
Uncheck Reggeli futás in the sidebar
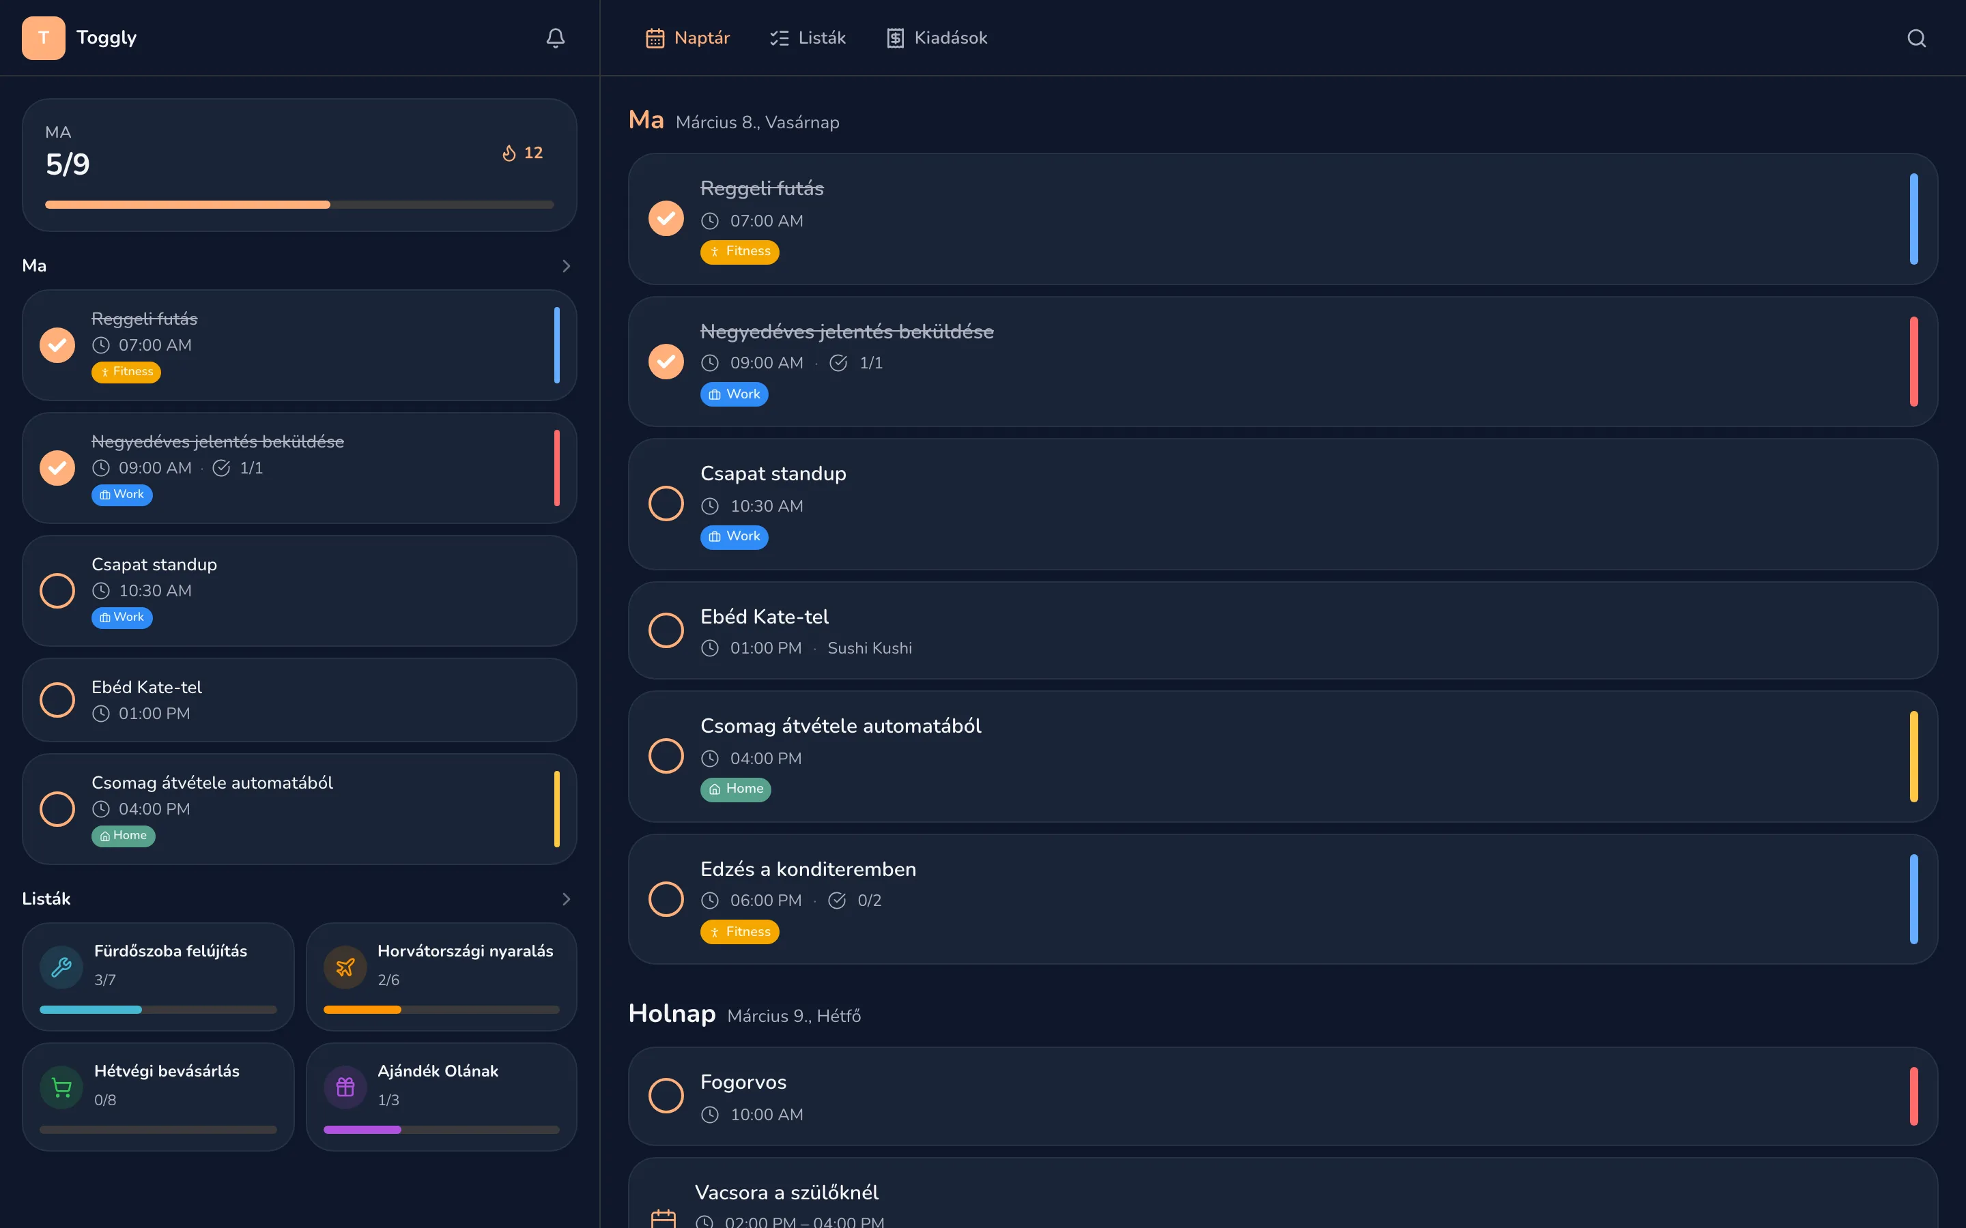pyautogui.click(x=57, y=345)
